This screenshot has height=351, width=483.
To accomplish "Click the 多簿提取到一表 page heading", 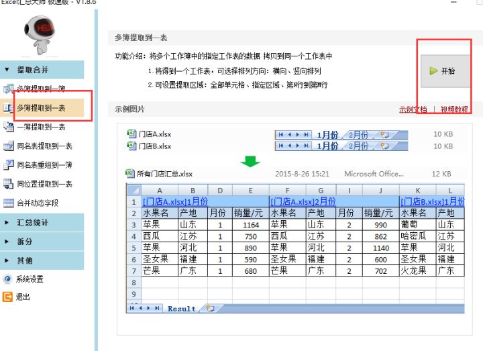I will click(141, 38).
